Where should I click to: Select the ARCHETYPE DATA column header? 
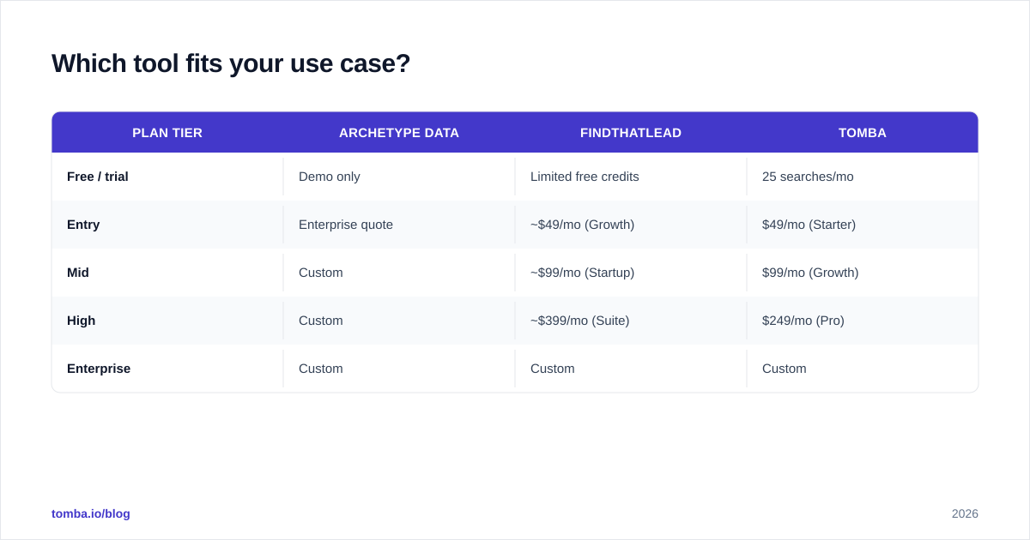(x=399, y=133)
